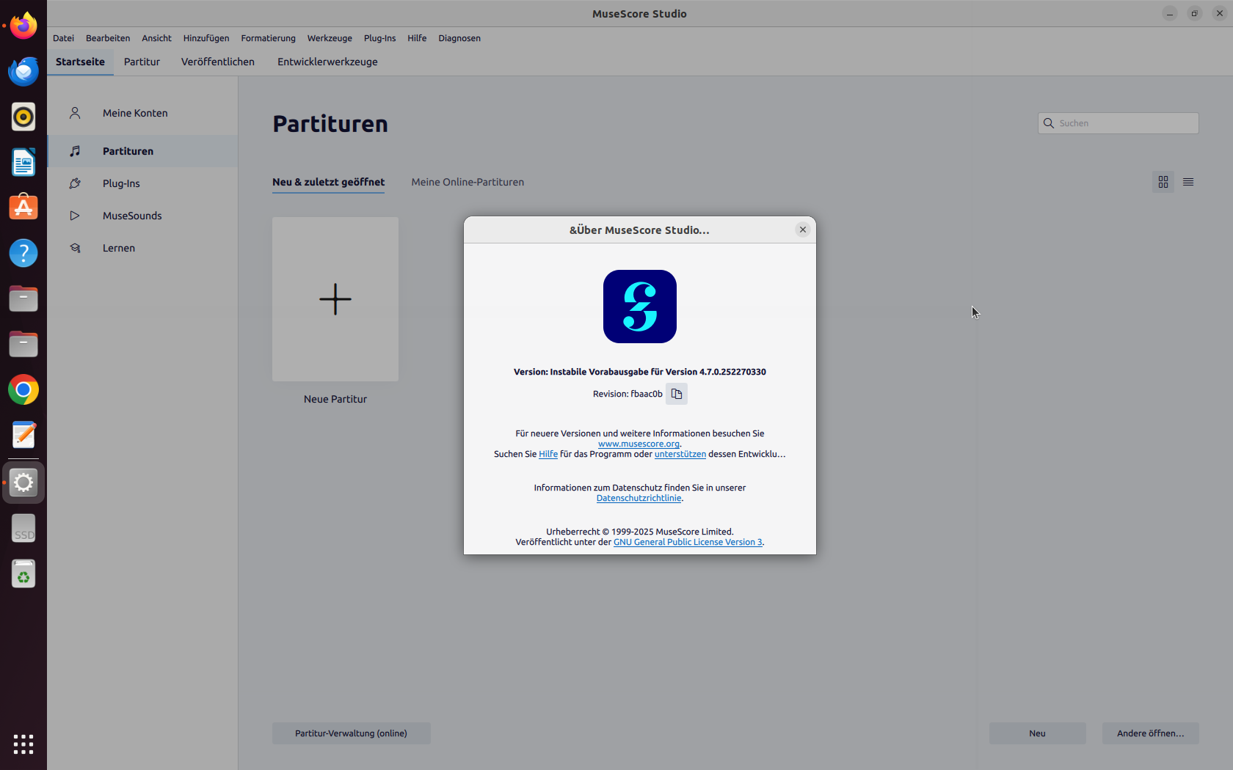
Task: Open the Datei menu
Action: click(63, 38)
